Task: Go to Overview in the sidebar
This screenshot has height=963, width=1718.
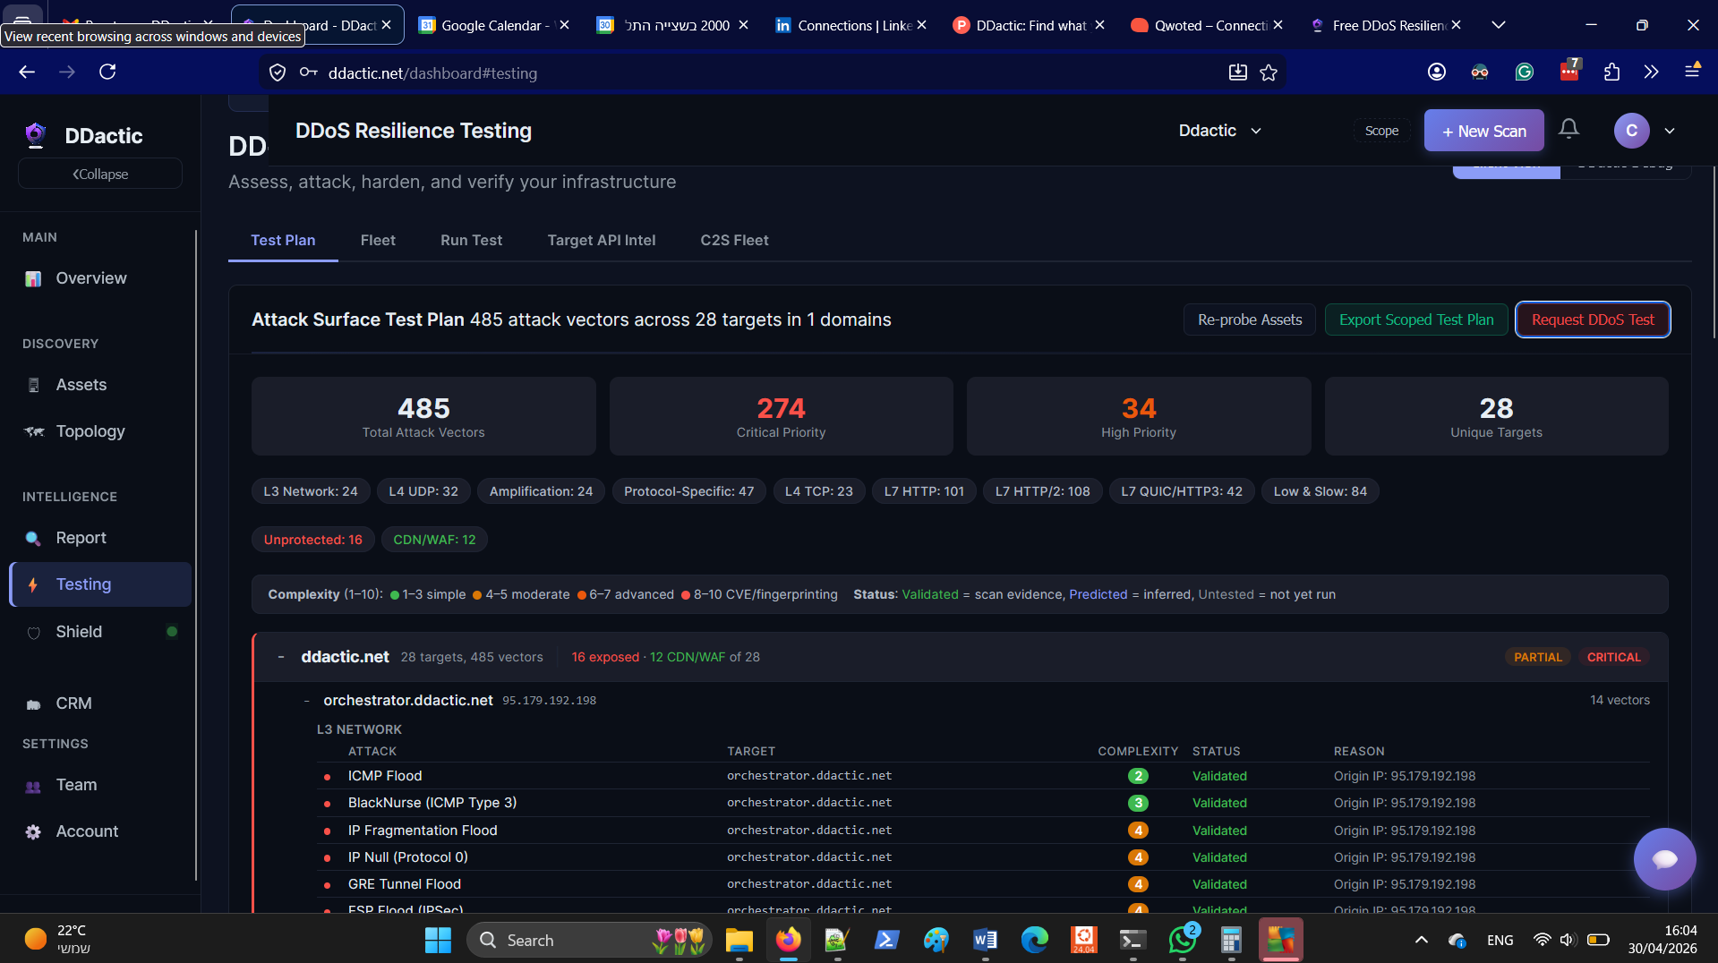Action: [x=100, y=278]
